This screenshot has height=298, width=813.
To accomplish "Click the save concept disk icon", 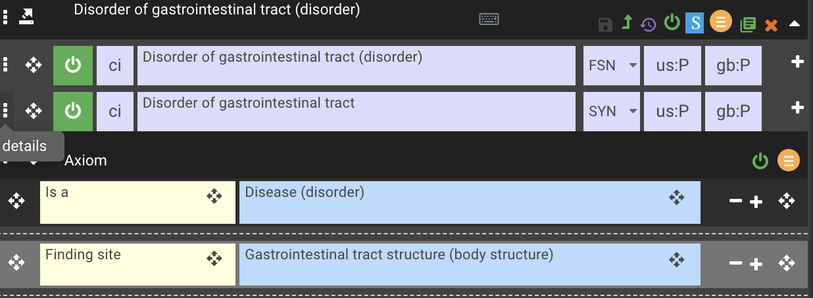I will tap(605, 25).
